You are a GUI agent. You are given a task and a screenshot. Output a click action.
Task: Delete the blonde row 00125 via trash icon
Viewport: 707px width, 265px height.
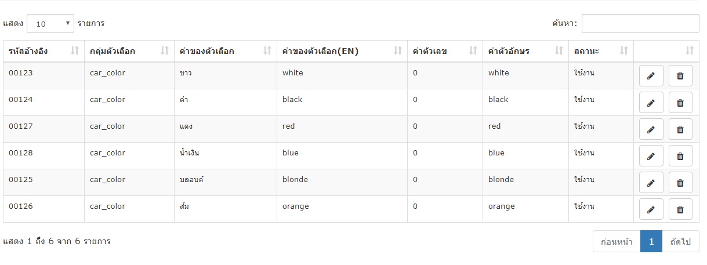(x=680, y=183)
